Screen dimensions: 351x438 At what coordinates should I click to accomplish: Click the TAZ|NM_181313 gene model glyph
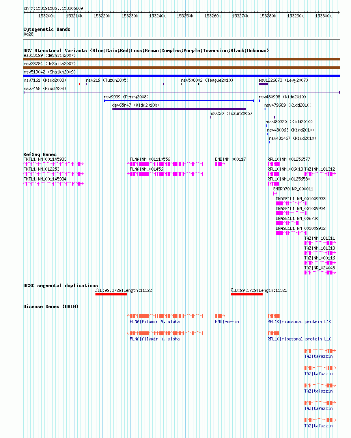coord(320,253)
